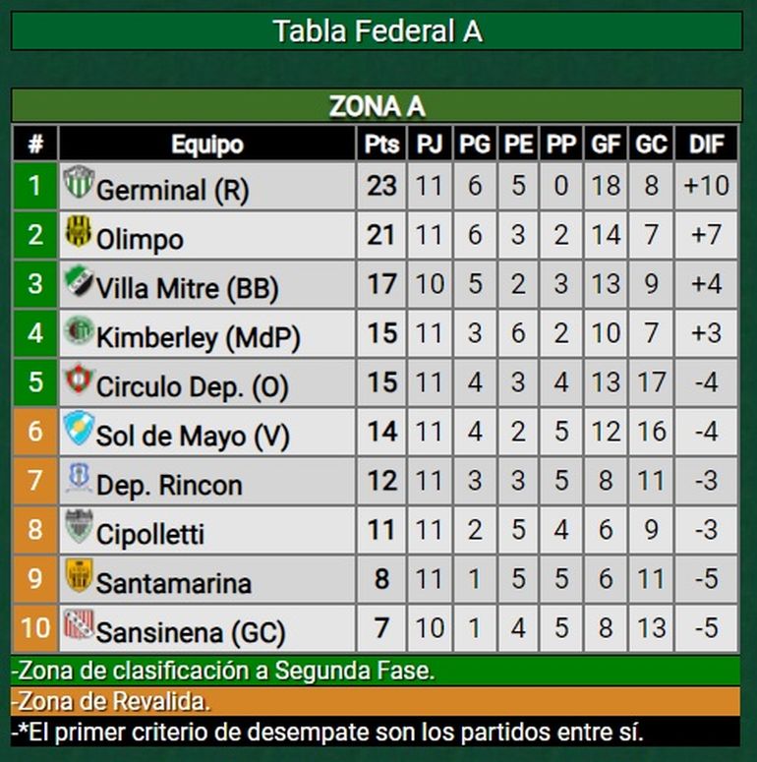This screenshot has height=762, width=757.
Task: Click the Germinal (R) club crest
Action: pyautogui.click(x=78, y=183)
